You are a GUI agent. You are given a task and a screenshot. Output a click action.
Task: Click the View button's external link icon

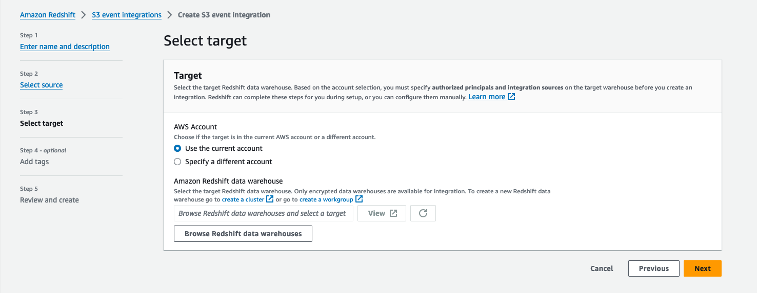393,213
